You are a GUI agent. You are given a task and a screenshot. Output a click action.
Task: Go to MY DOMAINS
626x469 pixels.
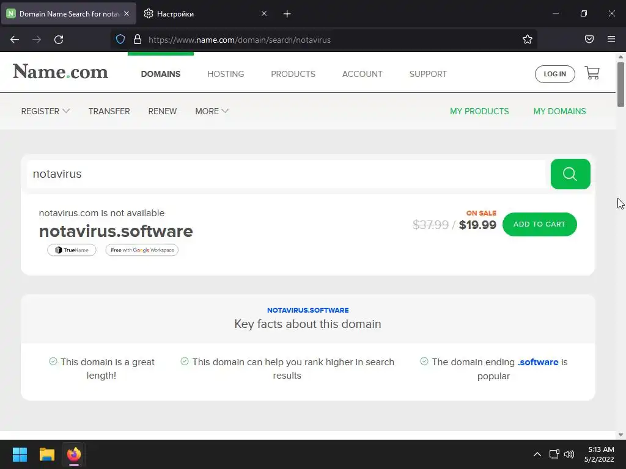point(559,111)
